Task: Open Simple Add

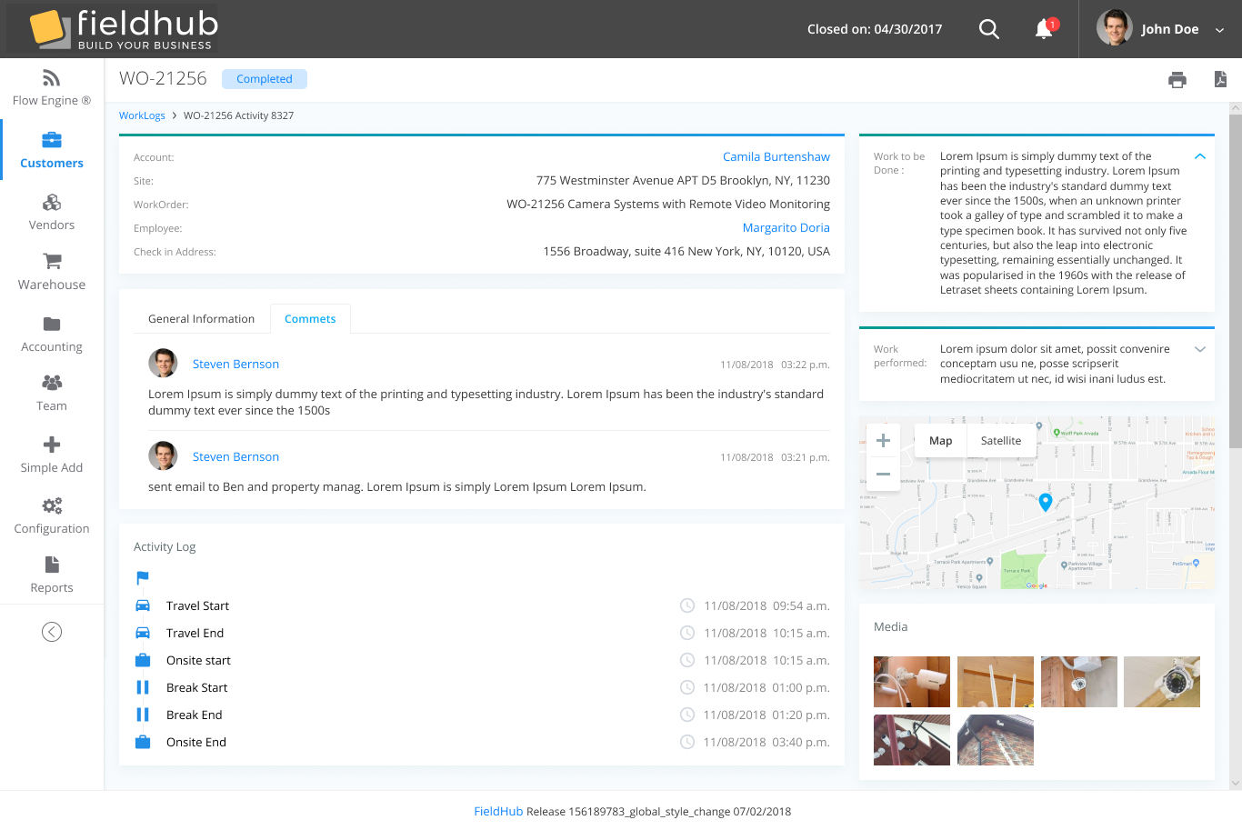Action: (51, 455)
